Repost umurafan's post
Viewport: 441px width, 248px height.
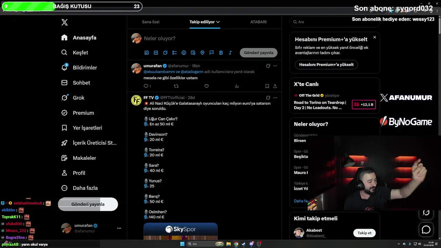pyautogui.click(x=176, y=86)
